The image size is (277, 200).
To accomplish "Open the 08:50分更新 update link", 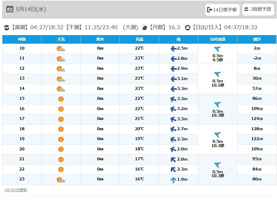I will pos(16,190).
